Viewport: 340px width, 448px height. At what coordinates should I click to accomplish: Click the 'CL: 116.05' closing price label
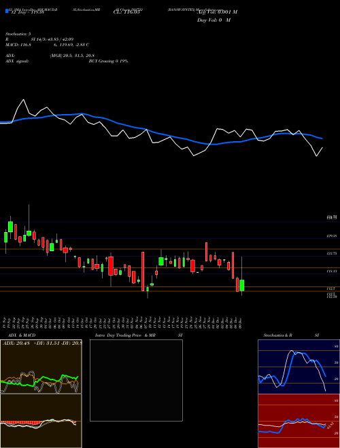tap(126, 12)
